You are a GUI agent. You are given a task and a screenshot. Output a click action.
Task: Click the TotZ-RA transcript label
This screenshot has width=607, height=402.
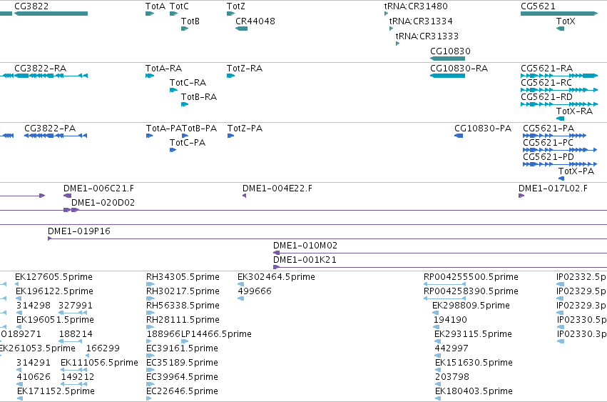[245, 69]
